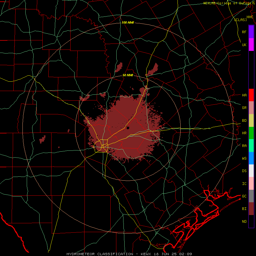Click the RA light green legend swatch

tap(251, 145)
